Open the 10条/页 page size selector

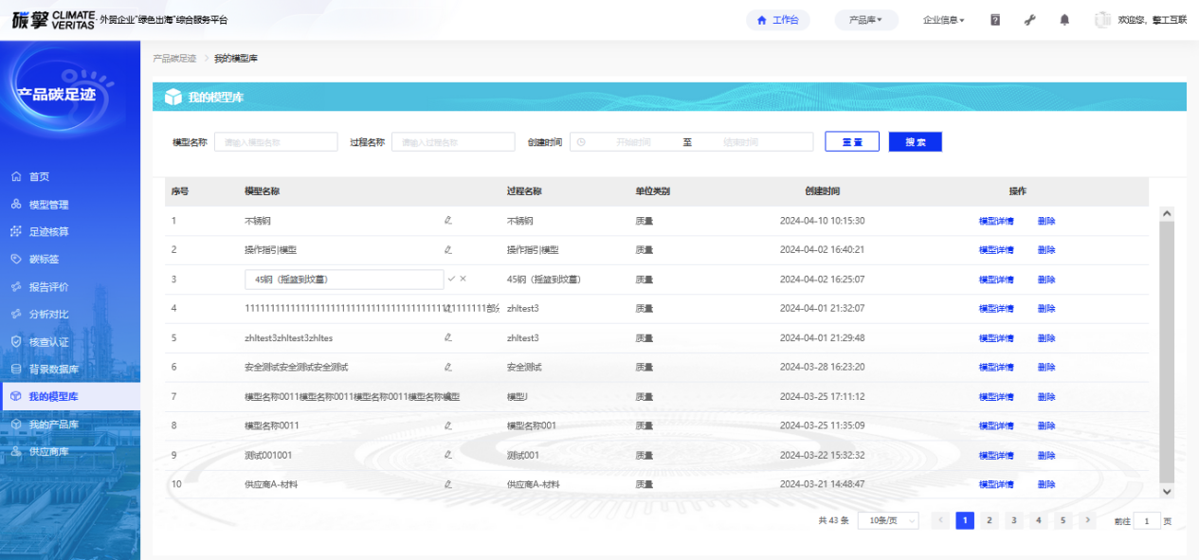pyautogui.click(x=888, y=520)
